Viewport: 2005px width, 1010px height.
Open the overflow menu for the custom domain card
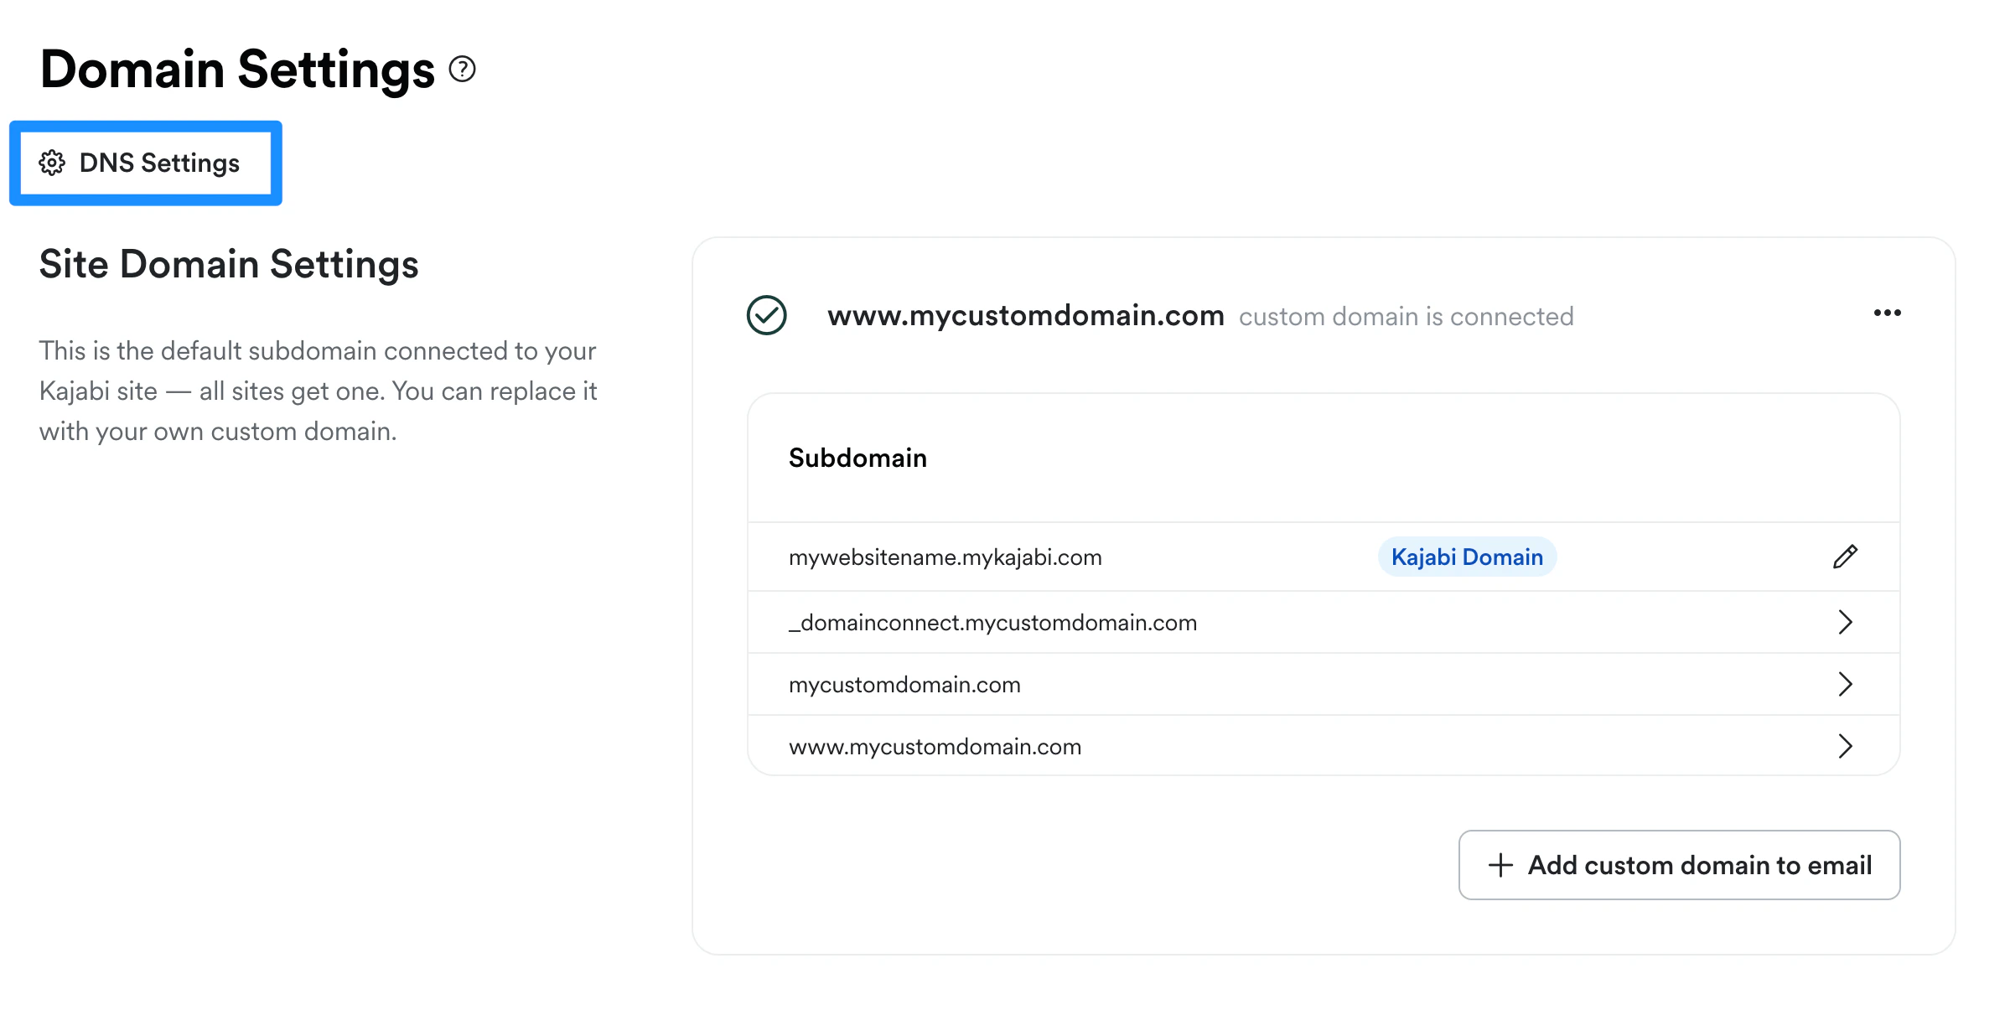tap(1887, 314)
